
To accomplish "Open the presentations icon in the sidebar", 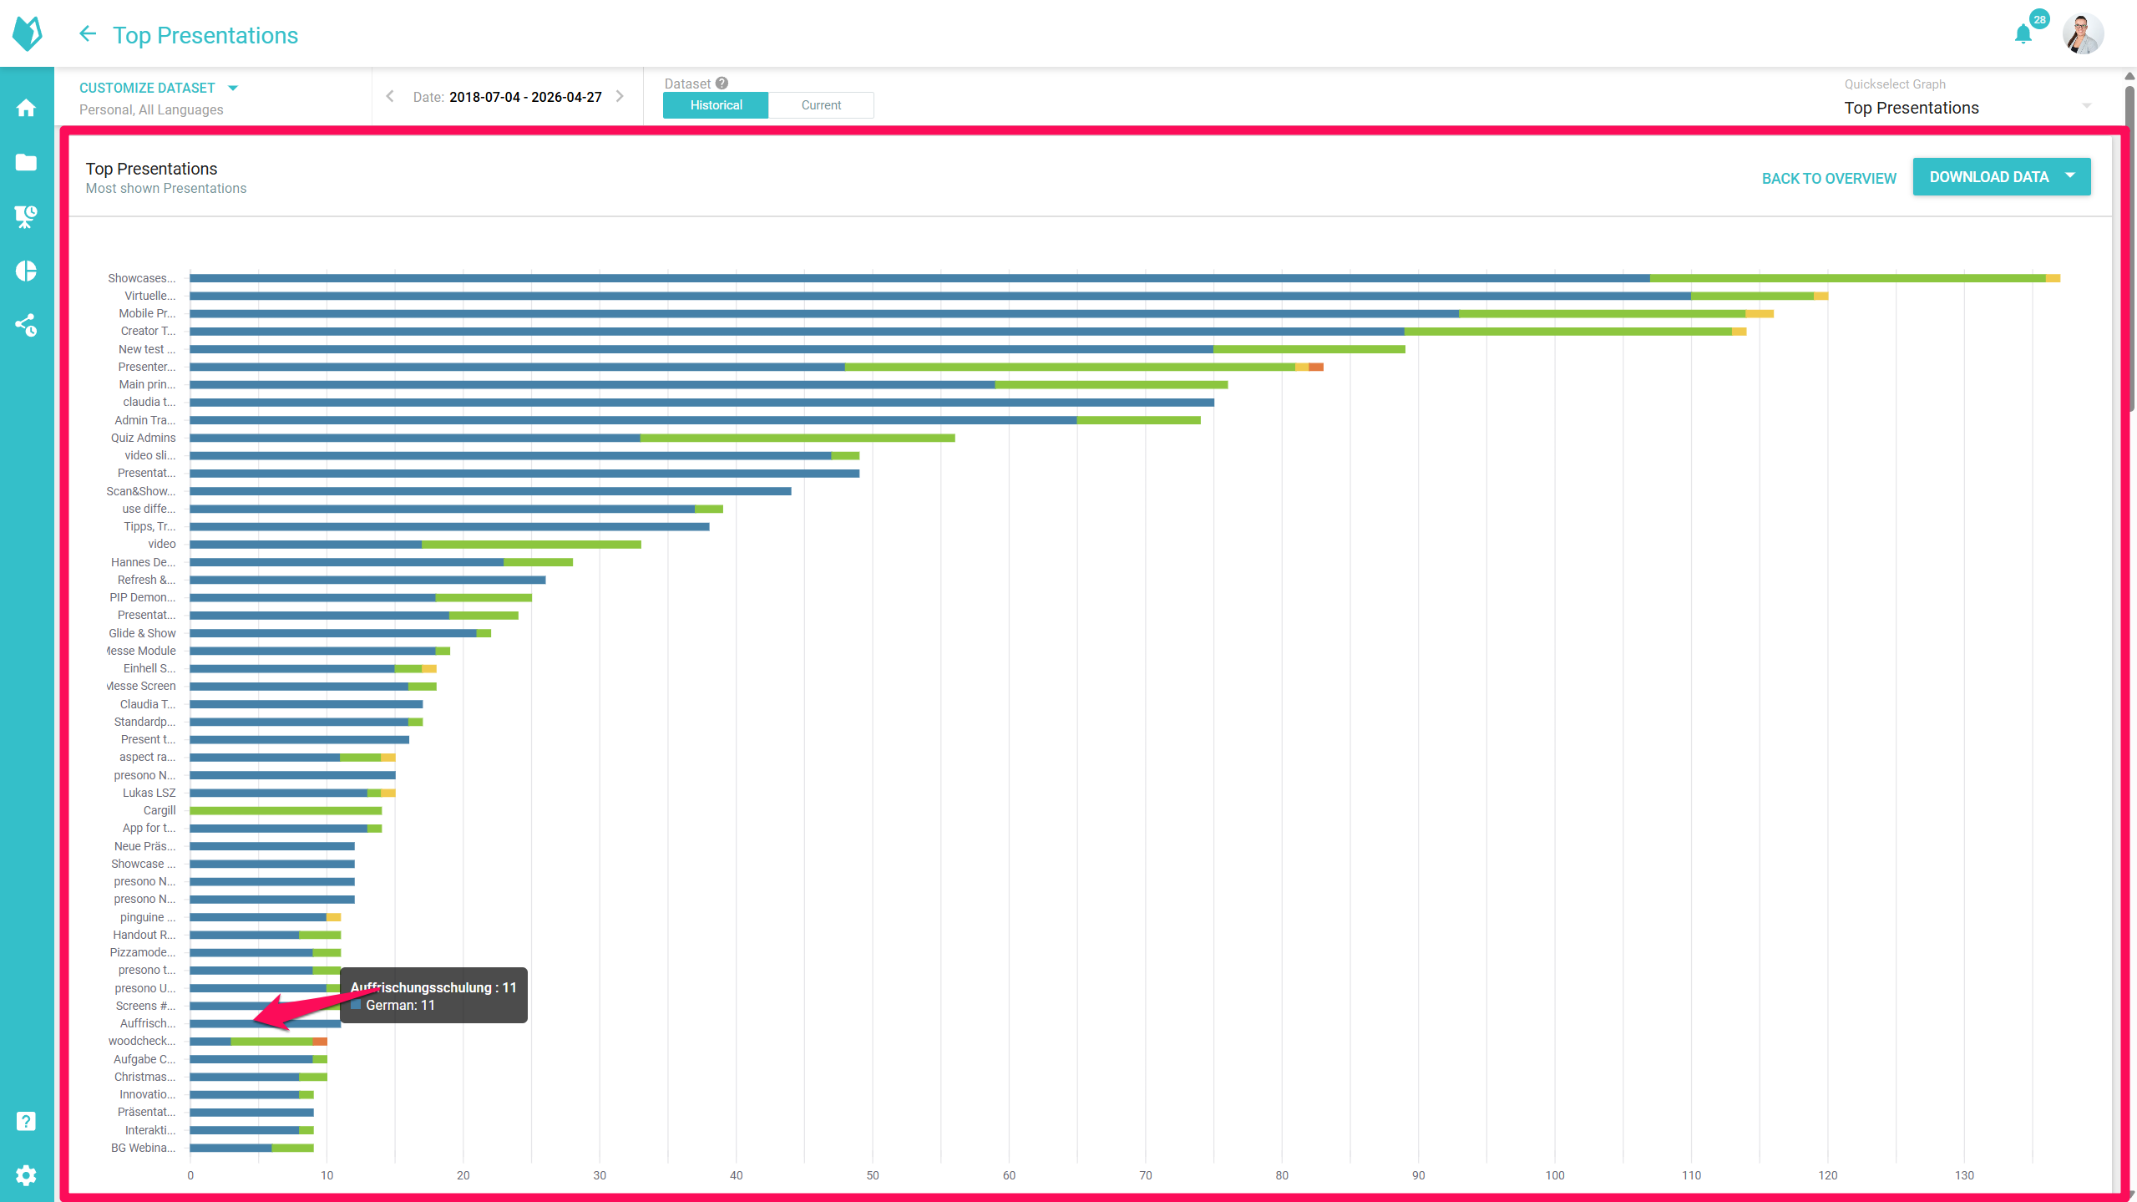I will 27,216.
